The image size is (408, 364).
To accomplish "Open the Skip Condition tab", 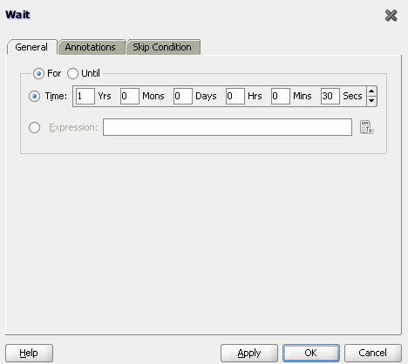I will click(162, 47).
